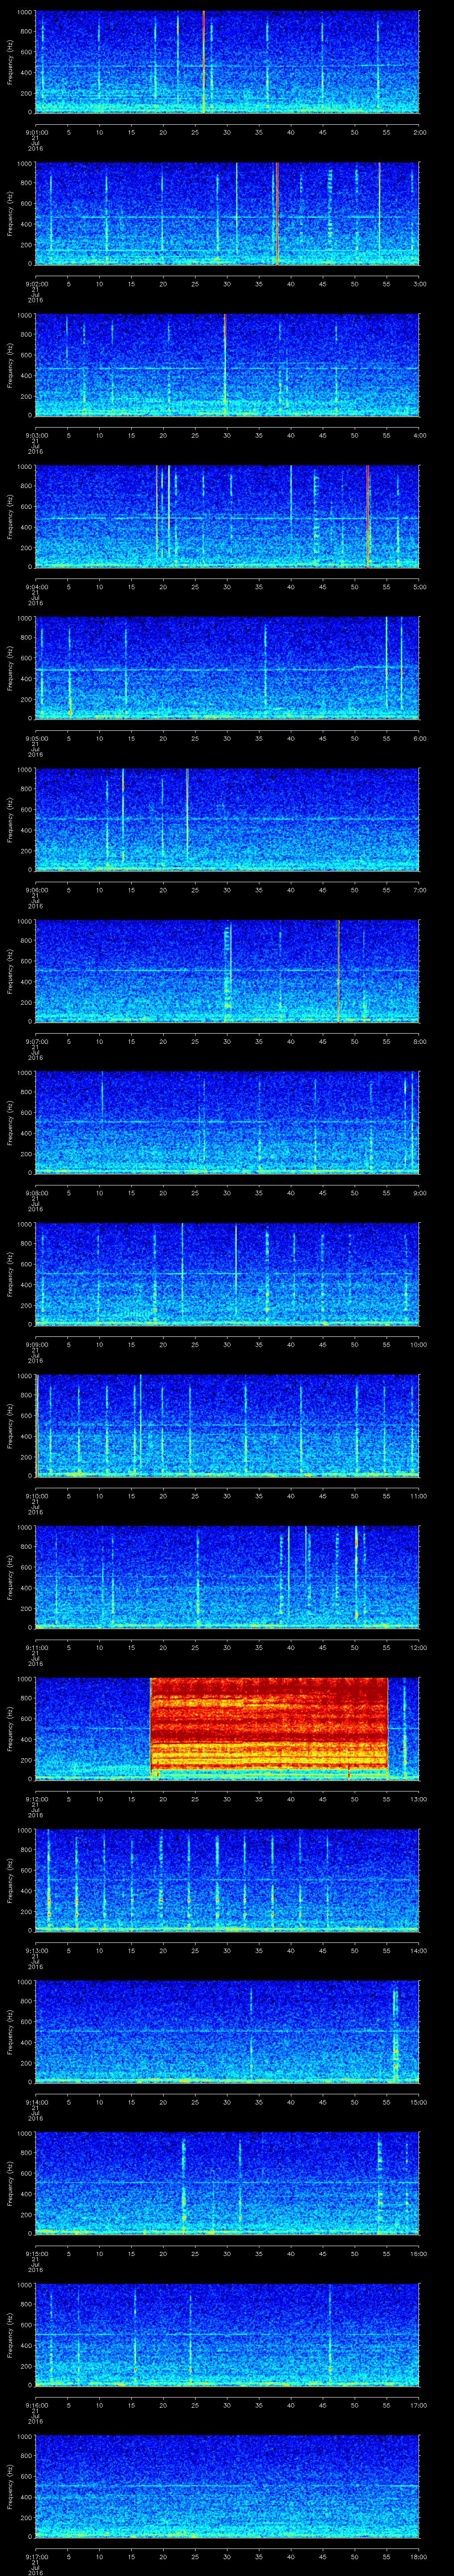Click the '9:07:00' start time label
The image size is (454, 2576).
(x=36, y=1041)
